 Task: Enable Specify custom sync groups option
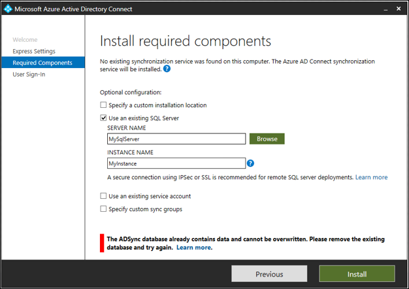coord(103,209)
